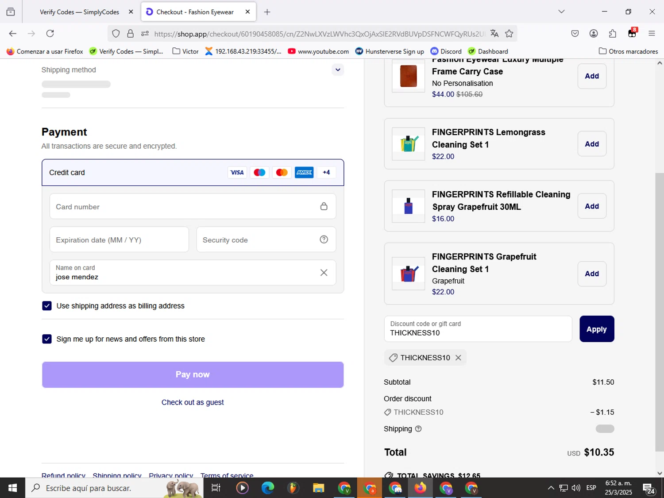Open Firefox tracking protection shield
664x498 pixels.
(116, 34)
